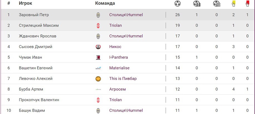Click the Materialise team logo
255x114 pixels.
tap(98, 68)
